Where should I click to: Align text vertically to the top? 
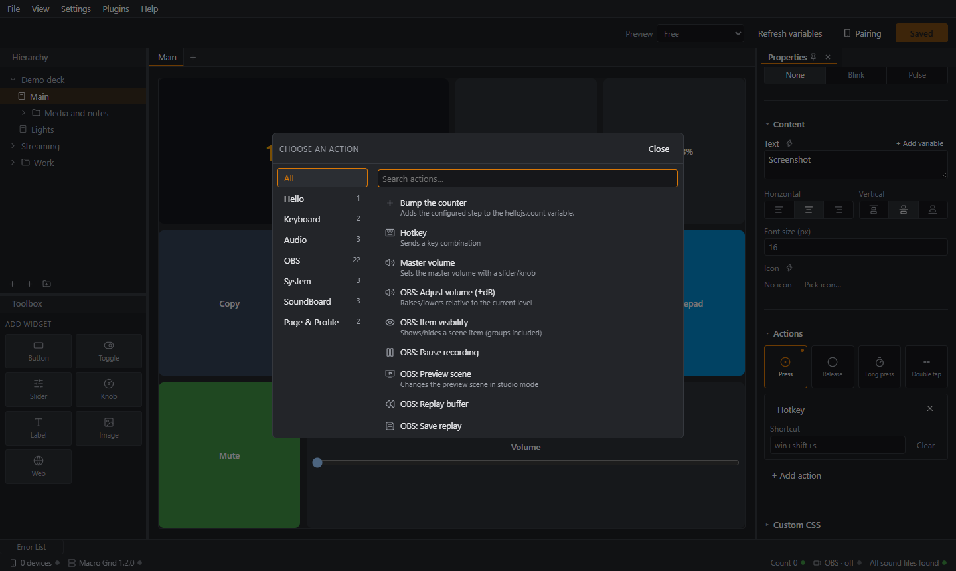pyautogui.click(x=874, y=210)
